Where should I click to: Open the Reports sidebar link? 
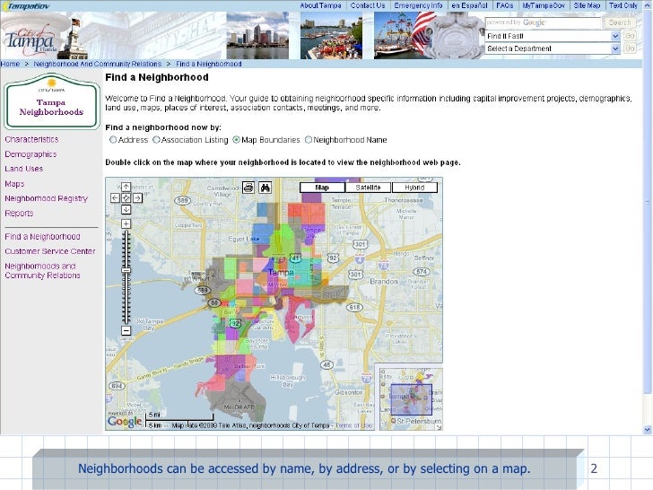(x=19, y=214)
